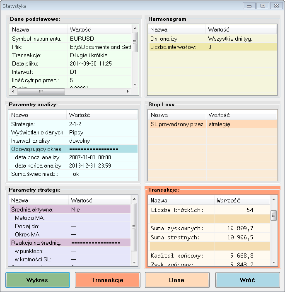Viewport: 285px width, 292px height.
Task: Click the 2-1-2 strategy value
Action: (75, 124)
